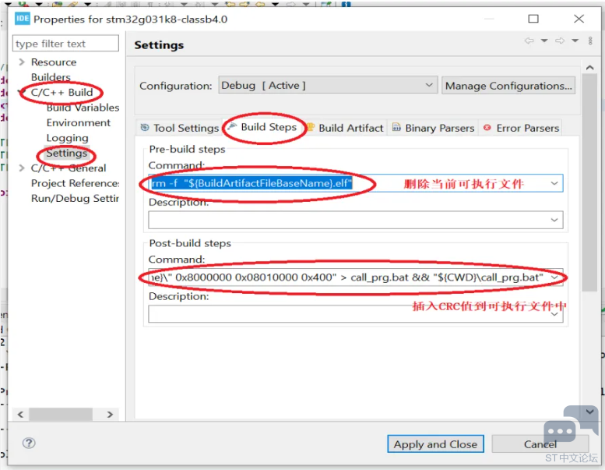
Task: Click the tree panel scroll left arrow
Action: click(x=20, y=415)
